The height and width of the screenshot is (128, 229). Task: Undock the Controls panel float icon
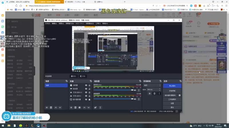click(181, 81)
